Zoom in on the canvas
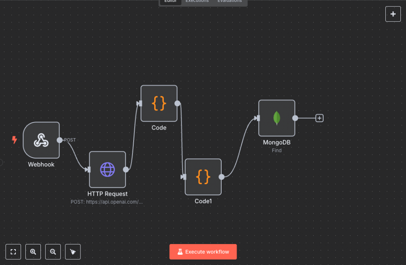This screenshot has height=265, width=406. coord(33,252)
